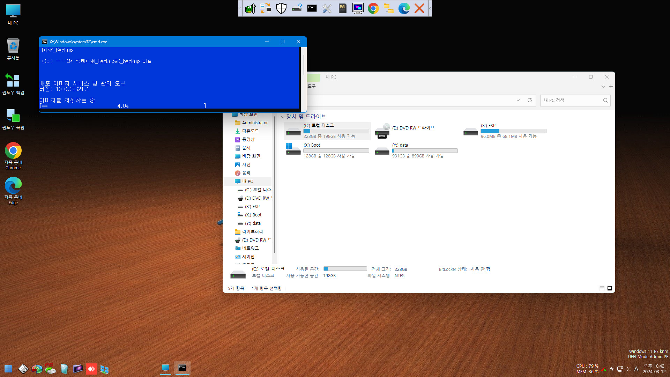Open the command prompt icon in top launcher
This screenshot has width=670, height=377.
click(x=312, y=8)
